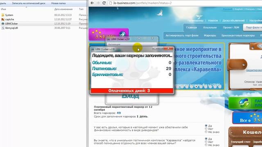This screenshot has height=147, width=262.
Task: Click the Текущий счет label
Action: pyautogui.click(x=241, y=142)
